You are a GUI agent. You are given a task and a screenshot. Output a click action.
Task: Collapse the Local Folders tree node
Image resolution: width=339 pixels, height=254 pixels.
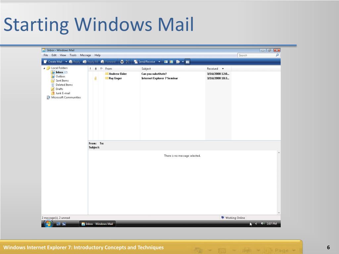tap(44, 68)
